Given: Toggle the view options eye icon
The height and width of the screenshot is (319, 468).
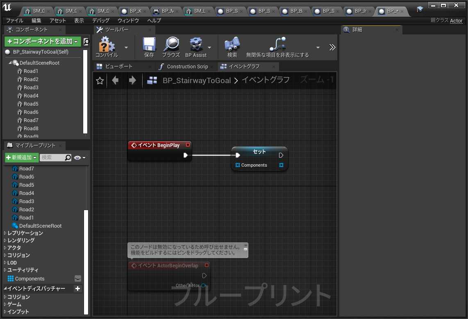Looking at the screenshot, I should pyautogui.click(x=77, y=157).
